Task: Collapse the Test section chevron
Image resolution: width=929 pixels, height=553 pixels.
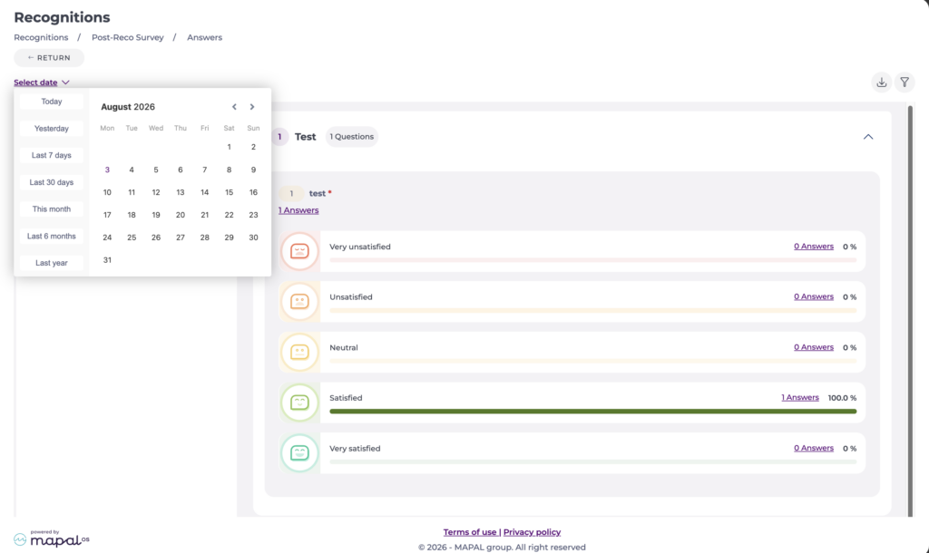Action: tap(868, 137)
